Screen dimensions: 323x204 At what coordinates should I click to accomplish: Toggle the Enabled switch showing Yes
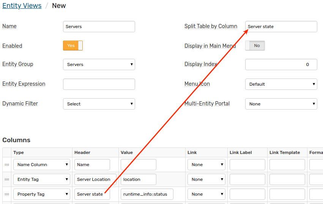tap(73, 46)
